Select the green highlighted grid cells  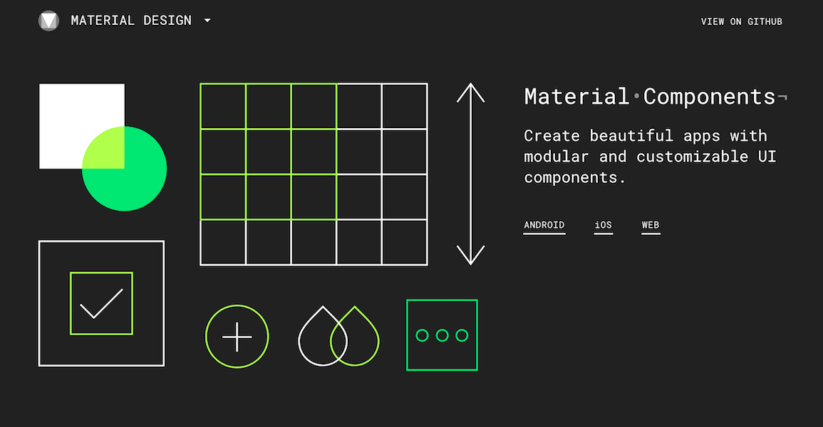pyautogui.click(x=269, y=151)
